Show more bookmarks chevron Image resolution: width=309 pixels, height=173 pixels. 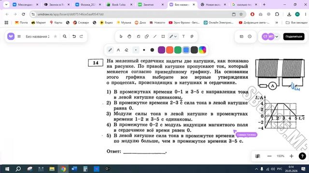[x=277, y=23]
